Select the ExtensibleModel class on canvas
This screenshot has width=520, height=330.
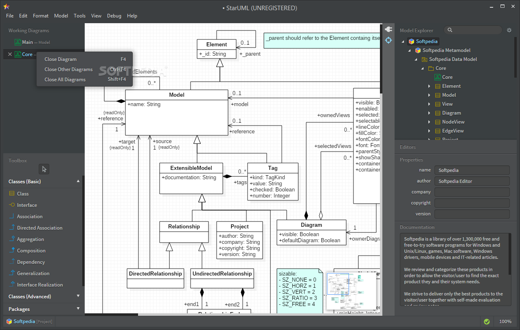pos(191,178)
